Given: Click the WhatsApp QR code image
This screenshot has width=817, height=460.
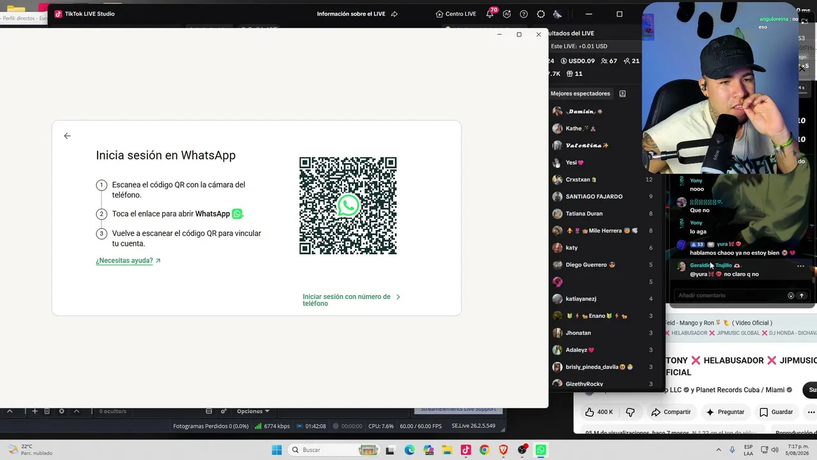Looking at the screenshot, I should pyautogui.click(x=348, y=206).
